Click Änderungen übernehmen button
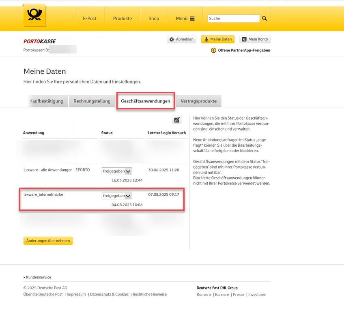This screenshot has width=344, height=325. [48, 241]
